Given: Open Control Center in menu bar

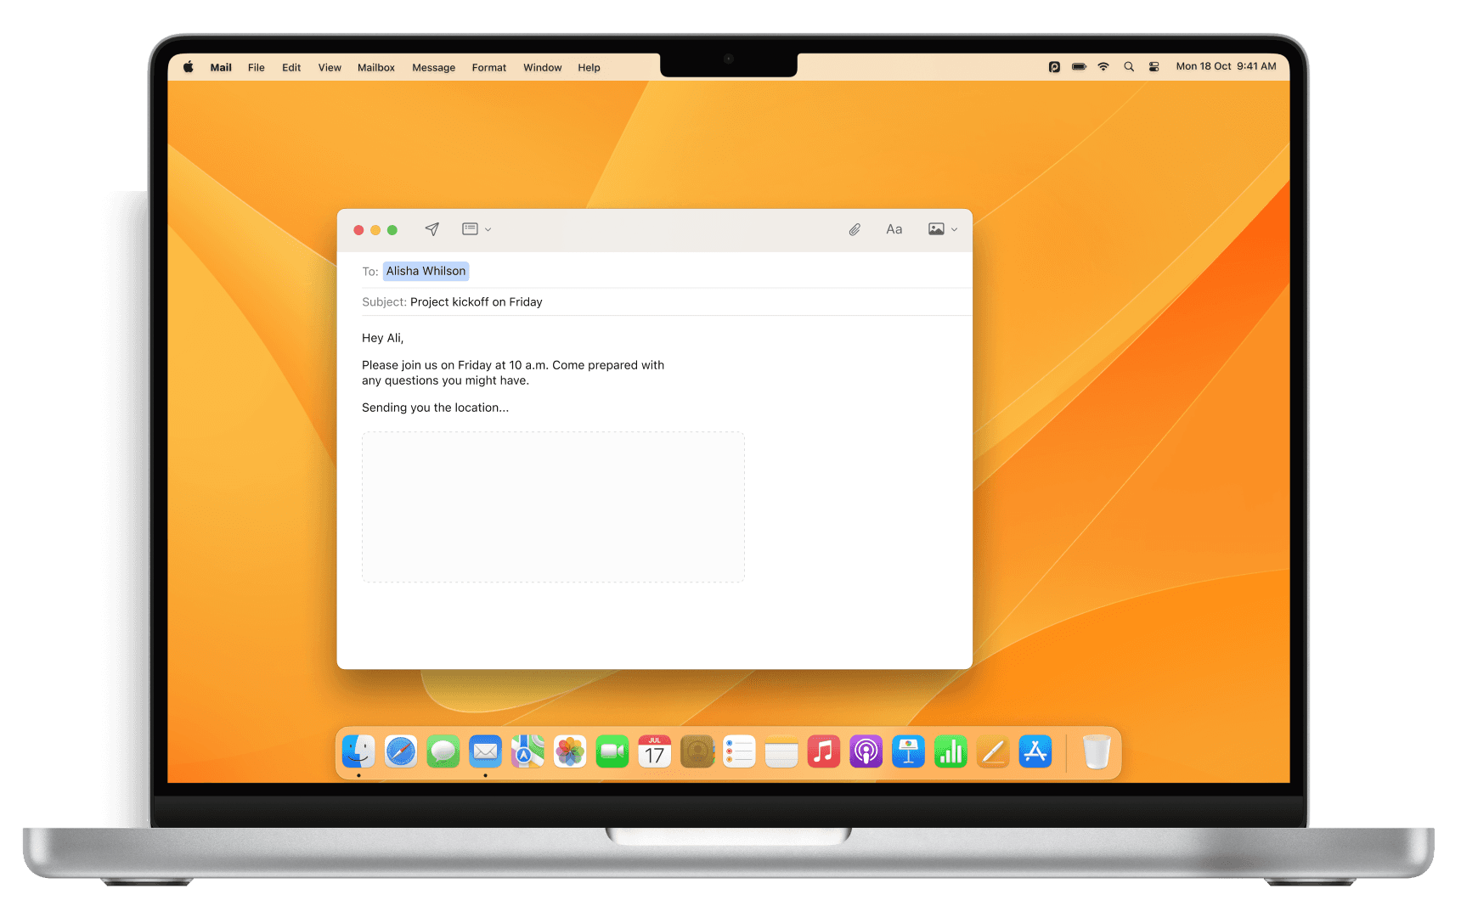Looking at the screenshot, I should point(1154,66).
